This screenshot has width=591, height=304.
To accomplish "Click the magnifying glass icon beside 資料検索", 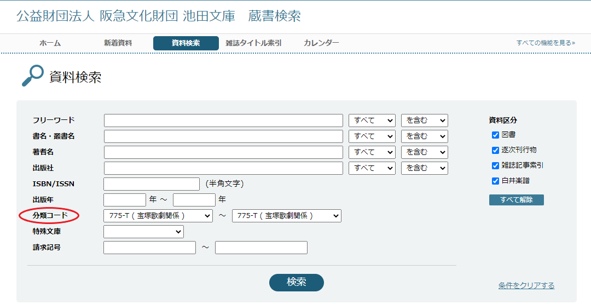I will point(32,76).
